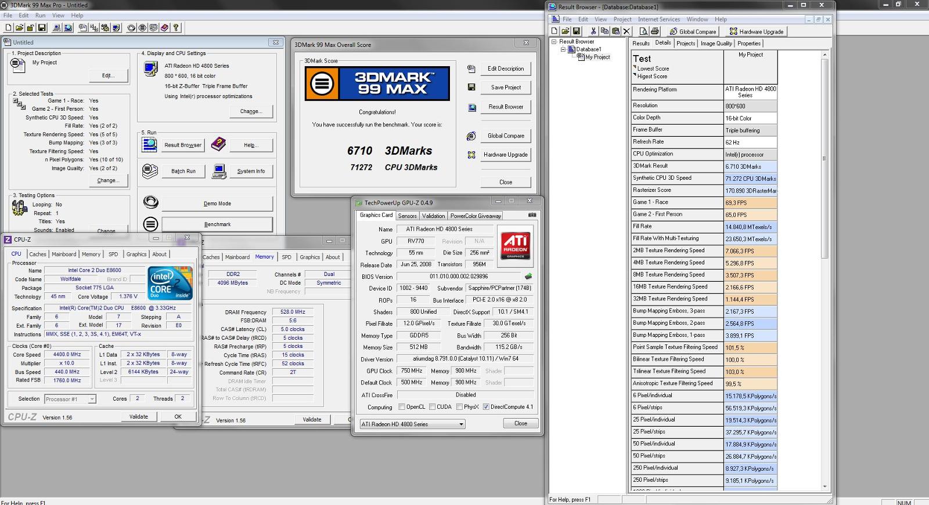The width and height of the screenshot is (929, 505).
Task: Start Demo Mode from 3DMark toolbar icon
Action: (131, 27)
